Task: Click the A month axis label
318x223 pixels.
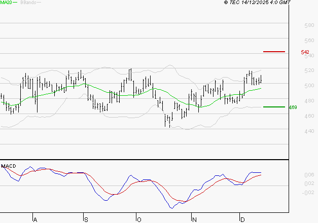Action: 35,220
